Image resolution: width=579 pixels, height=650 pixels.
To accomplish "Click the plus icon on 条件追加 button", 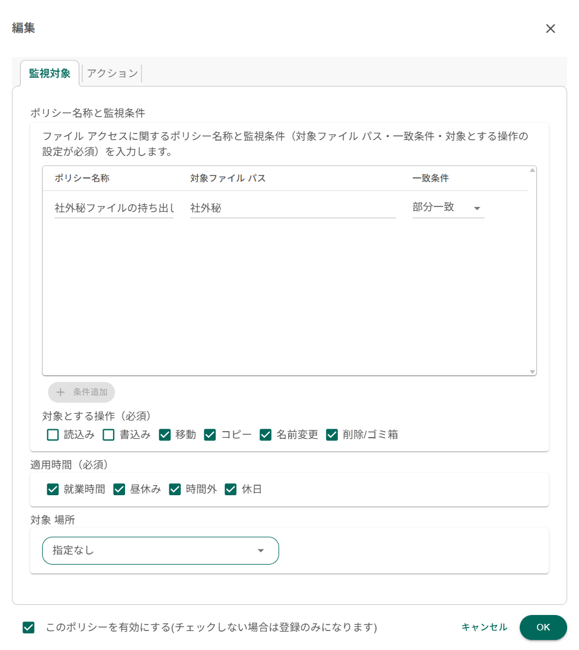I will [x=60, y=392].
